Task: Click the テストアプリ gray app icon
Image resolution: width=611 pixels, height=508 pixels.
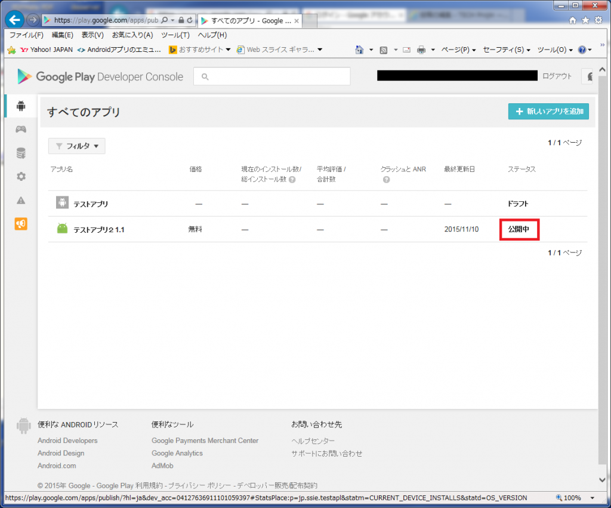Action: pos(62,202)
